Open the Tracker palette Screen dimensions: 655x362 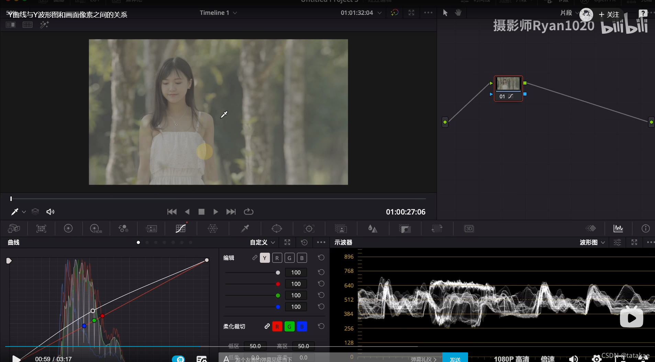pyautogui.click(x=309, y=228)
